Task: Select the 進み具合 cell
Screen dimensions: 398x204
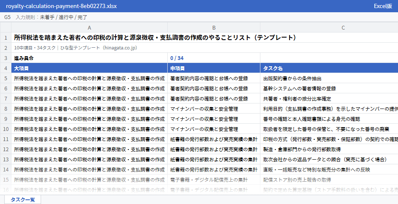Action: (x=89, y=58)
